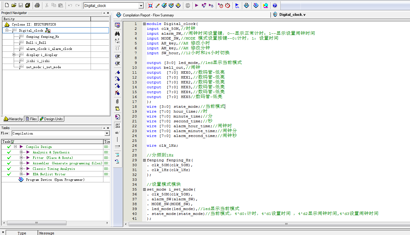Open the Digital_clock project dropdown
410x235 pixels.
tap(141, 6)
